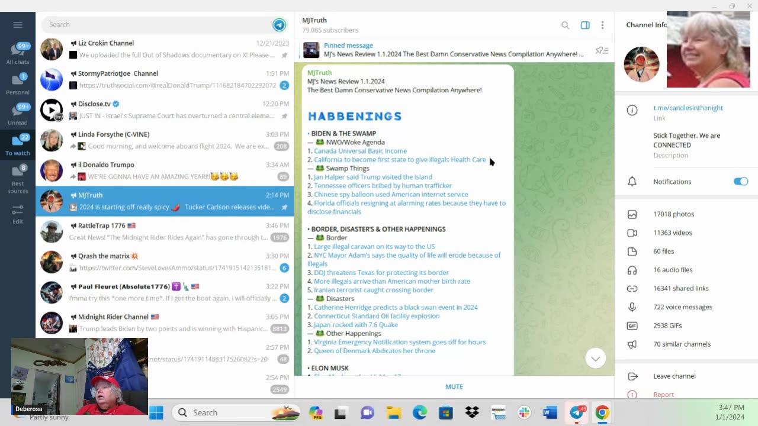Open Microsoft Store from taskbar
Image resolution: width=758 pixels, height=426 pixels.
(446, 412)
